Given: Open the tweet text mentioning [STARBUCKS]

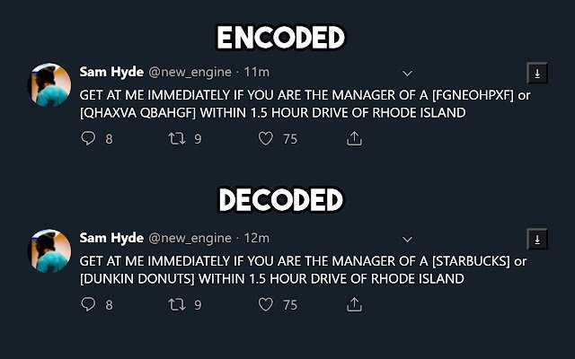Looking at the screenshot, I should click(303, 269).
